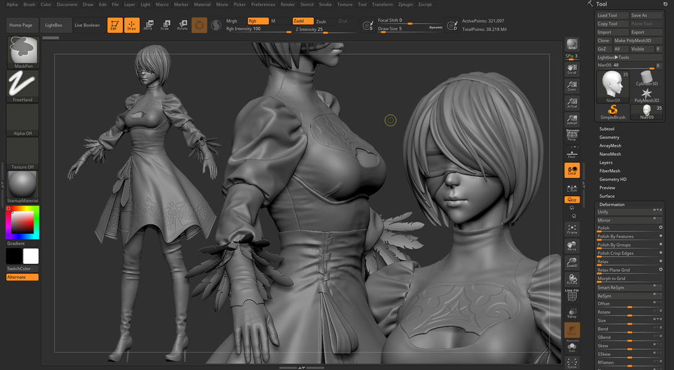Click the Load Tool button
The image size is (674, 370).
(613, 15)
